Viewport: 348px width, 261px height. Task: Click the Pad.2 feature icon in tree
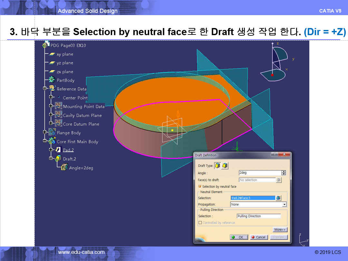58,150
